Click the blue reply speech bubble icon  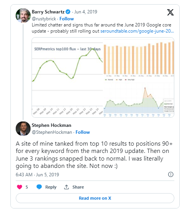(39, 187)
